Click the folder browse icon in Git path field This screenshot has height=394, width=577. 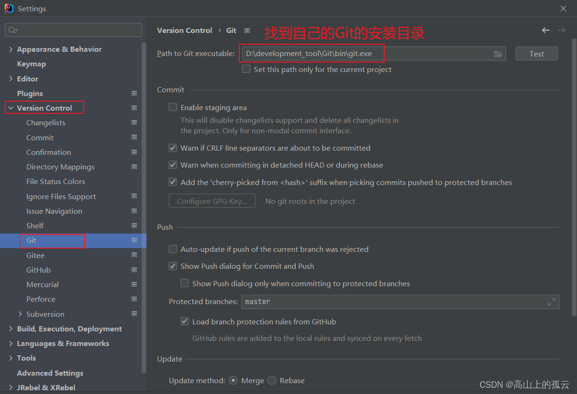pyautogui.click(x=498, y=54)
